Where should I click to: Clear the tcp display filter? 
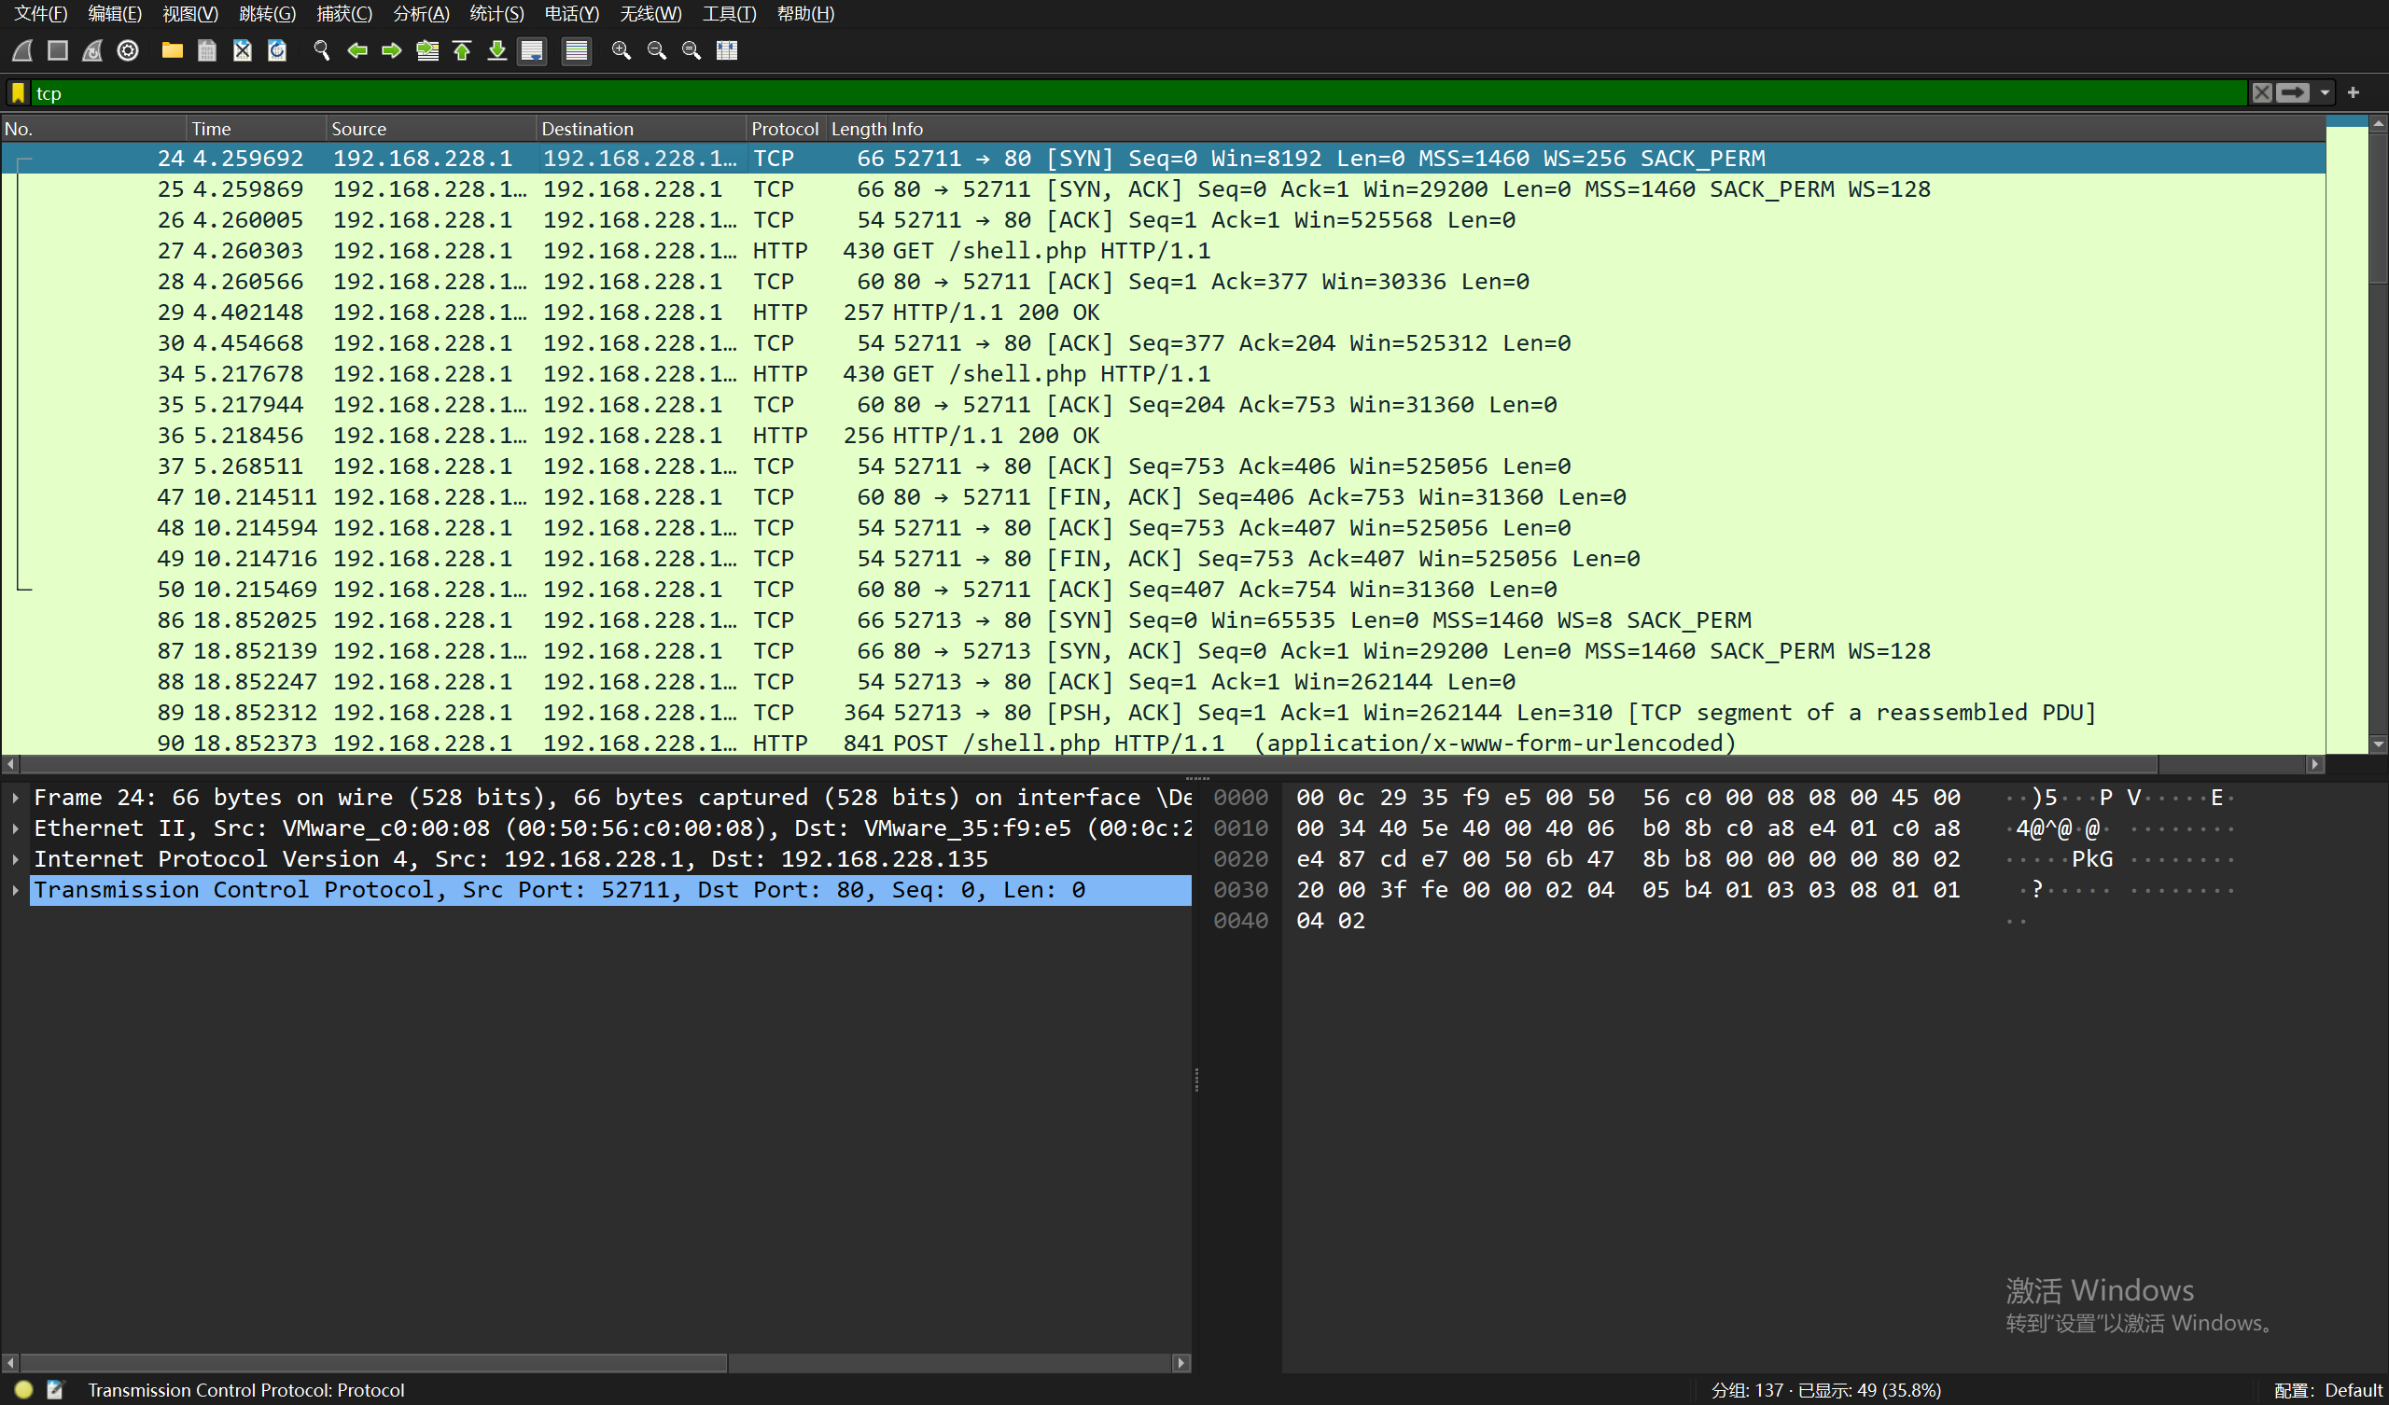(x=2262, y=93)
